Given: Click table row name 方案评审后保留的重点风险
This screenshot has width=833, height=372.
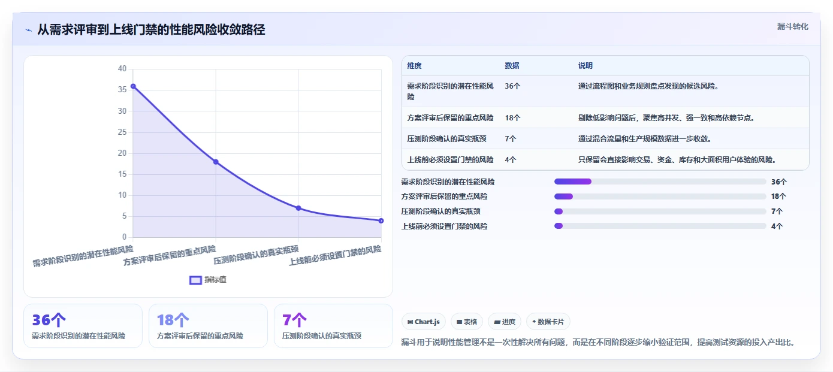Looking at the screenshot, I should tap(450, 118).
